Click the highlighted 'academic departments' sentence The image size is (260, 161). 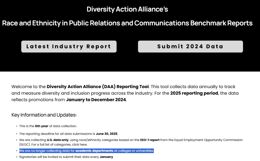[x=86, y=151]
